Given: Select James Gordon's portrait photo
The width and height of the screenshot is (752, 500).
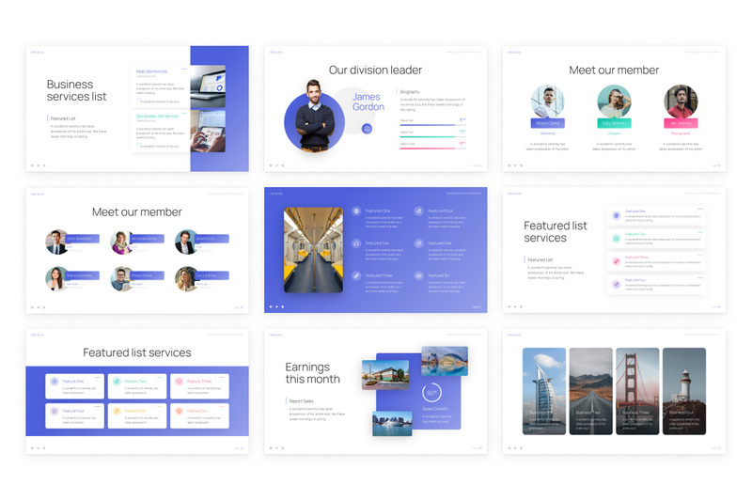Looking at the screenshot, I should pyautogui.click(x=315, y=116).
